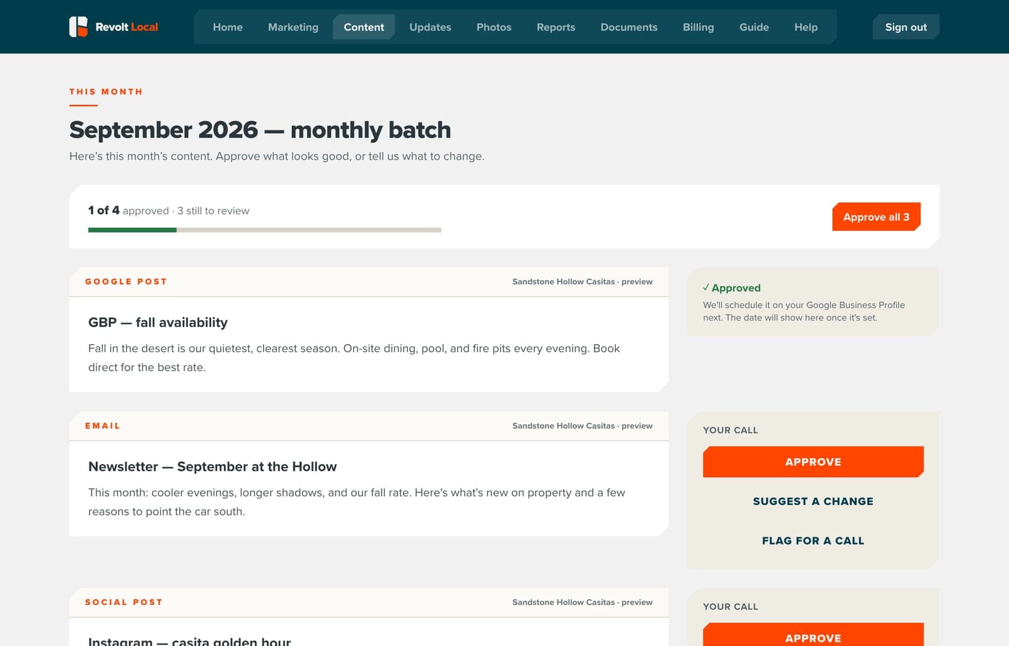Screen dimensions: 1009x646
Task: Open the Reports nav item
Action: [x=556, y=27]
